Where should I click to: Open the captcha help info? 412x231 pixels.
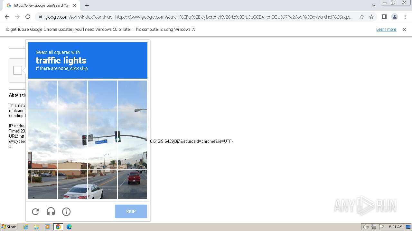coord(66,211)
